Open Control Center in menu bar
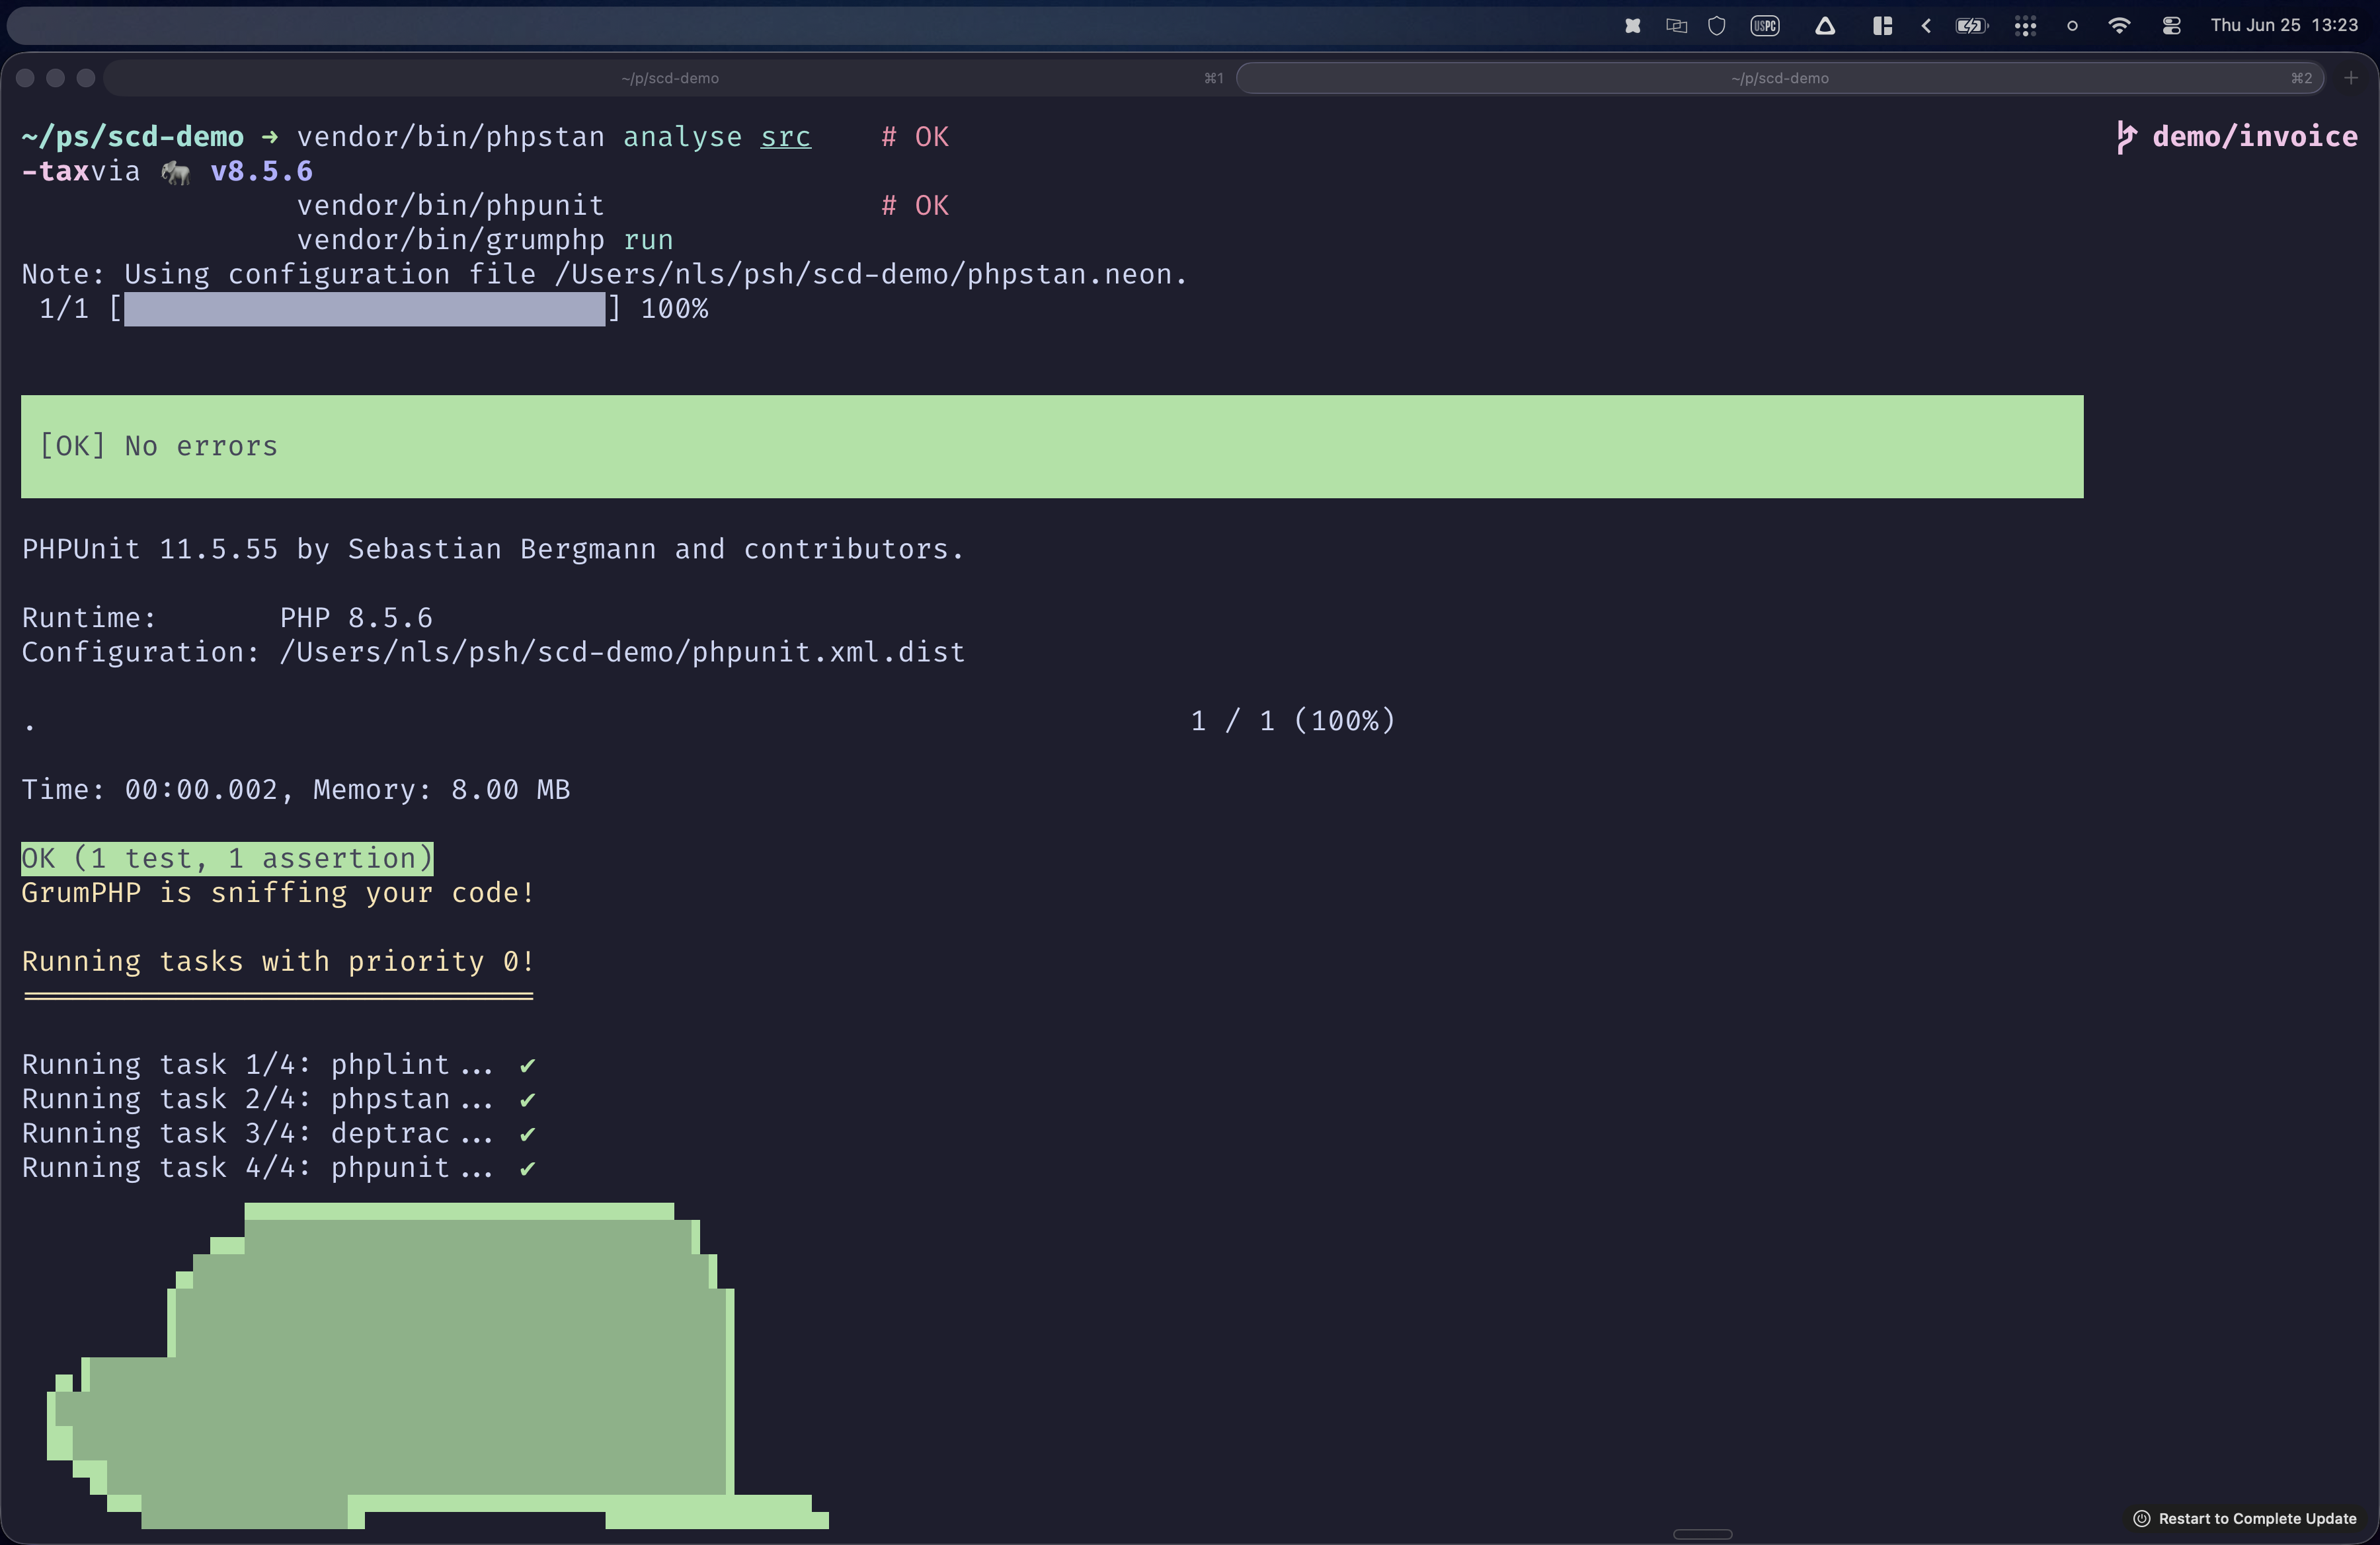 click(2171, 26)
